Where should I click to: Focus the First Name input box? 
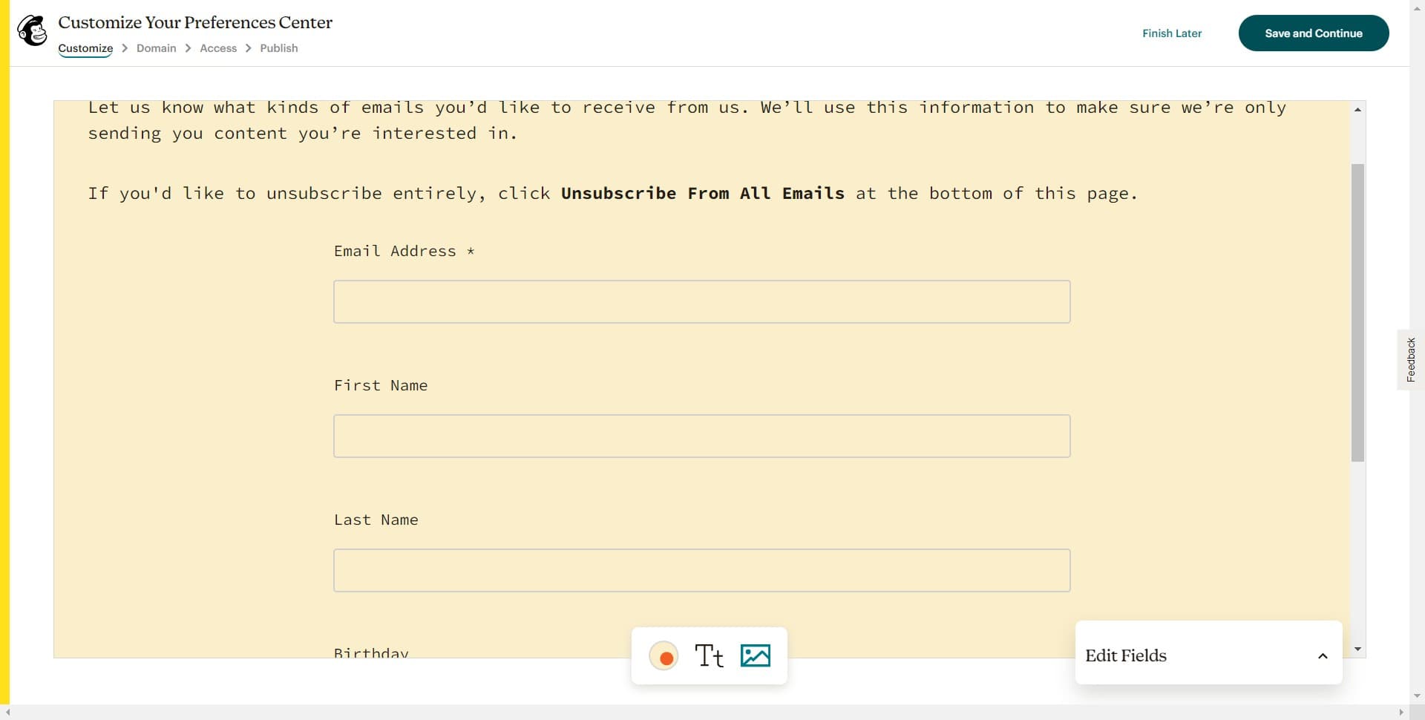click(701, 436)
